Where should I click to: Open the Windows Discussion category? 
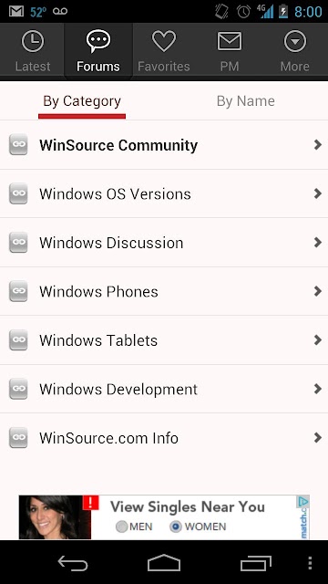(164, 243)
